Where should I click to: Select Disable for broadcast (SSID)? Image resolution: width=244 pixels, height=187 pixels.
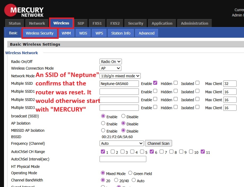pyautogui.click(x=123, y=116)
